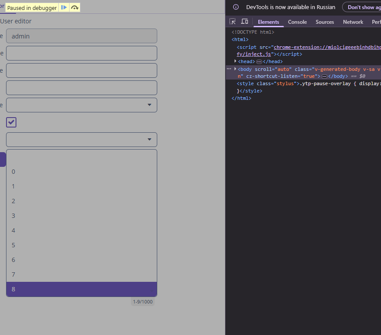Click the ellipsis inside the head element

[259, 62]
